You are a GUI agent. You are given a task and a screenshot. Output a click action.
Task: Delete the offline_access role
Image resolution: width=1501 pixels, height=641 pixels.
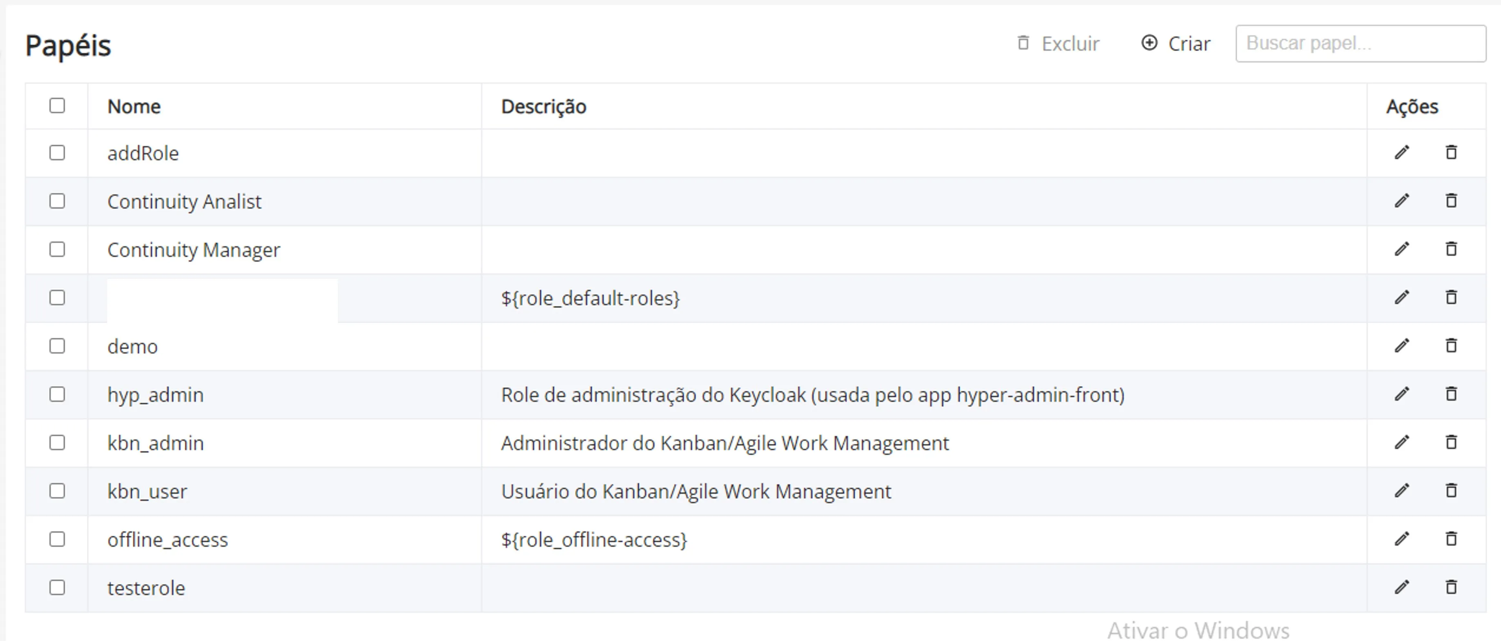tap(1452, 539)
